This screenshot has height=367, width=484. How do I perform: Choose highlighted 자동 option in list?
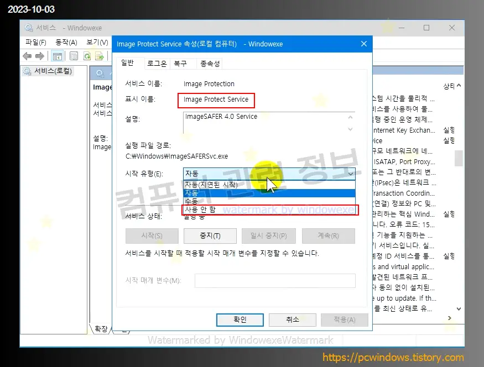pyautogui.click(x=269, y=193)
